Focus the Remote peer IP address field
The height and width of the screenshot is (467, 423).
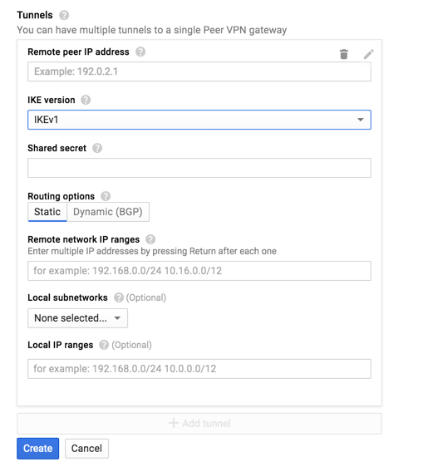199,71
